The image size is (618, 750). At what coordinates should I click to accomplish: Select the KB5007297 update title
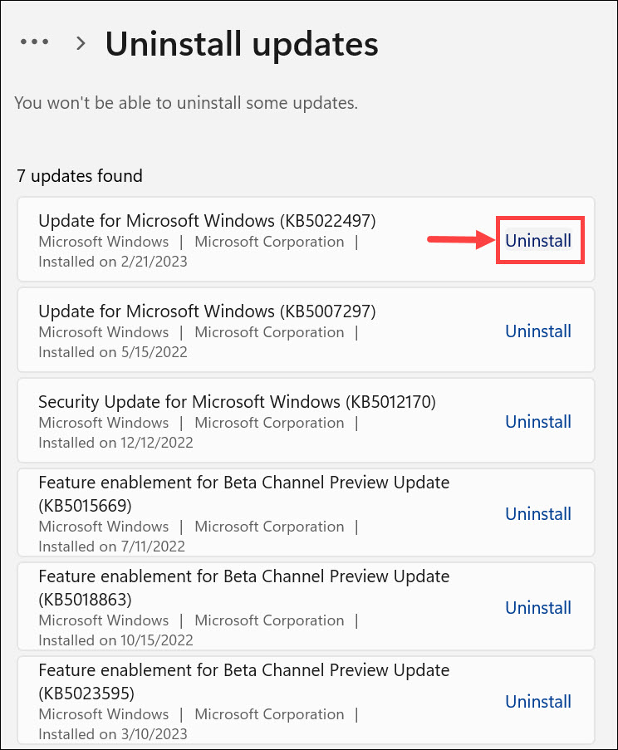pyautogui.click(x=207, y=311)
